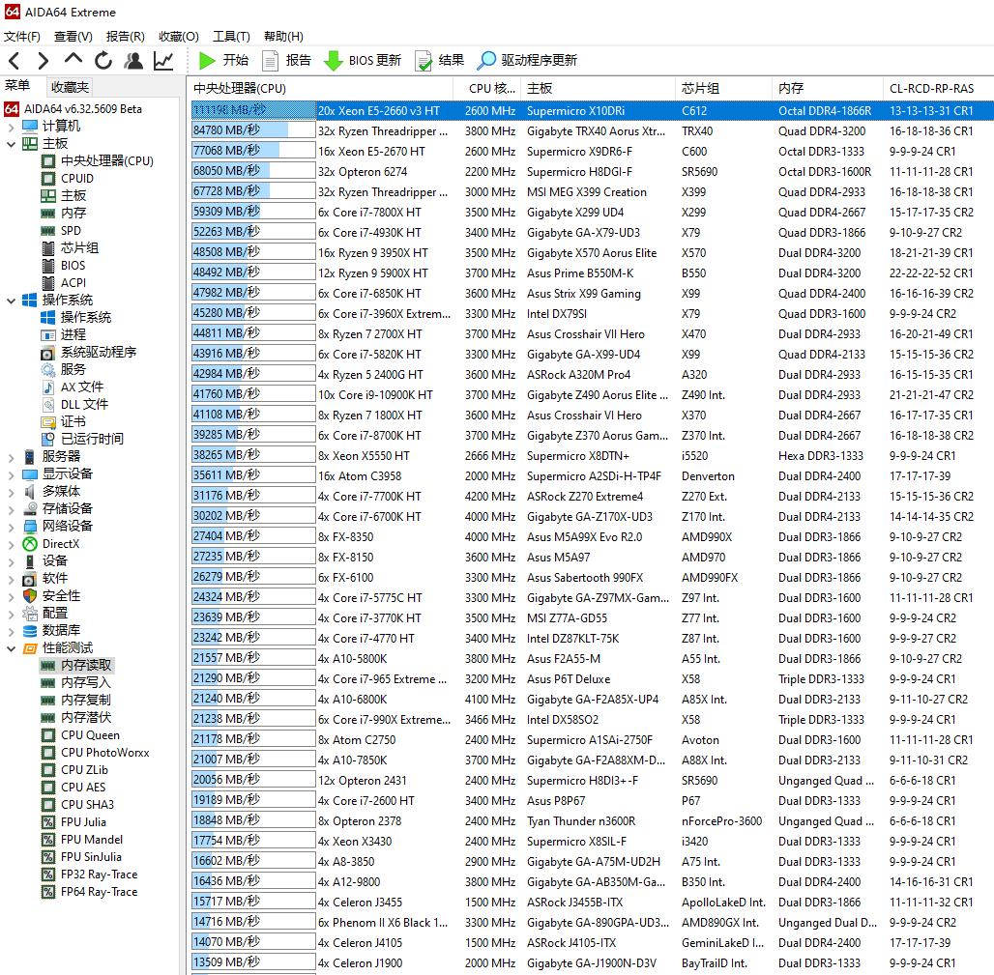Open the user profile toolbar icon

(133, 61)
